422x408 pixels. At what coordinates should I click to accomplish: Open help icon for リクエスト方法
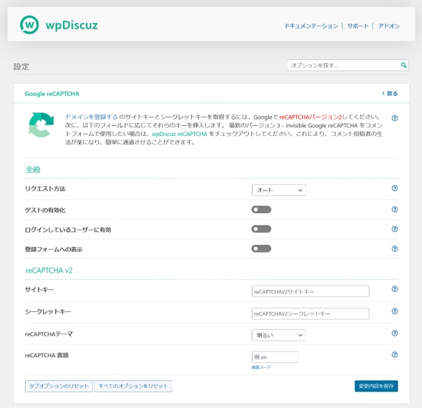[395, 188]
